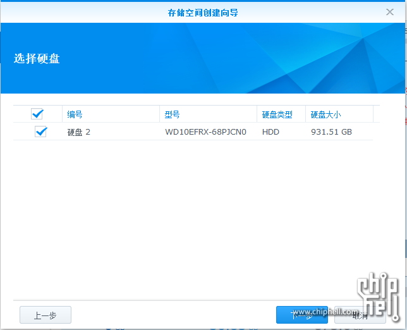This screenshot has width=407, height=330.
Task: Uncheck the 硬盘 2 row checkbox
Action: [40, 131]
